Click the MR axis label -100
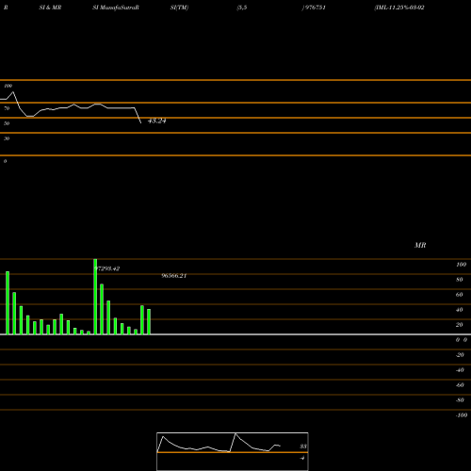 coord(462,415)
